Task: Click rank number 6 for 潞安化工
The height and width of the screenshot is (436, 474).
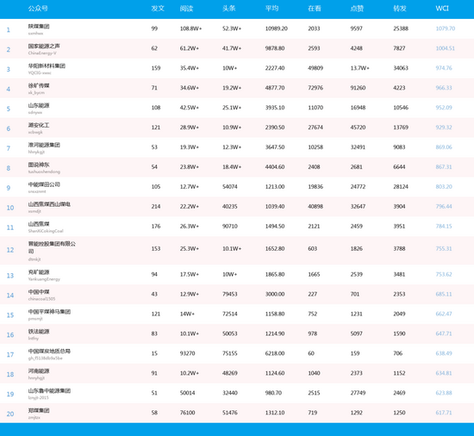Action: [x=9, y=128]
